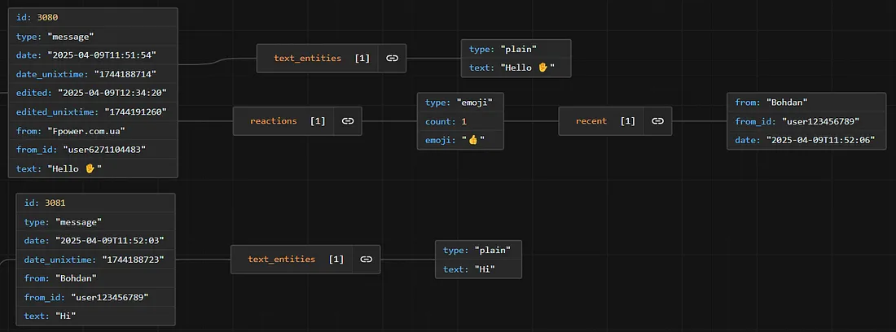Click the id: 3081 row
Viewport: 896px width, 332px height.
[95, 203]
